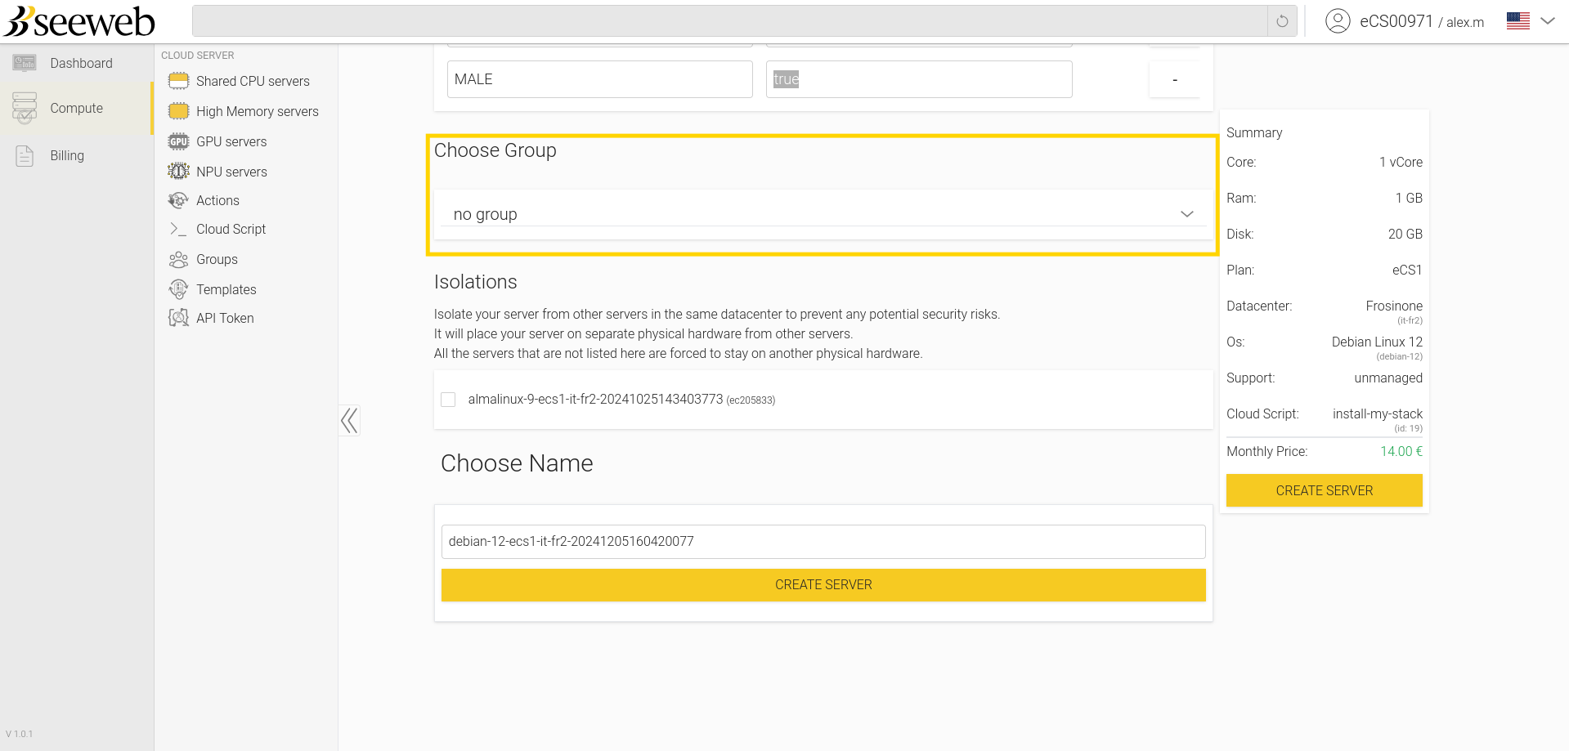
Task: Click the 14.00 € monthly price
Action: point(1401,451)
